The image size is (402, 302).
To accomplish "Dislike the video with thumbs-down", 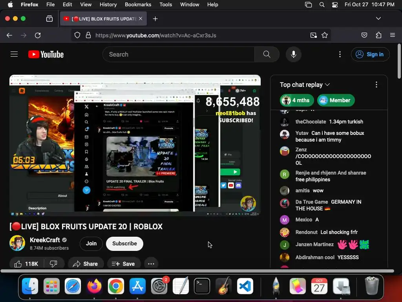I will (x=53, y=264).
